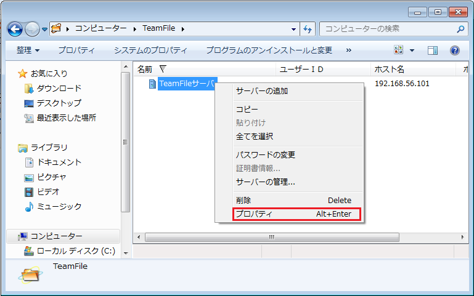
Task: Expand view options dropdown arrow
Action: 412,50
